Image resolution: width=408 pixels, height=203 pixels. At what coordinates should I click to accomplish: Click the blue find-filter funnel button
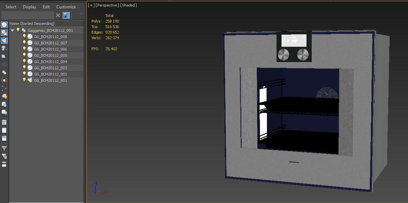click(x=66, y=15)
